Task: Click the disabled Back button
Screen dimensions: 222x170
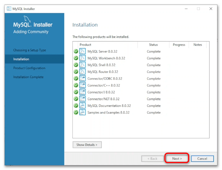Action: [152, 158]
